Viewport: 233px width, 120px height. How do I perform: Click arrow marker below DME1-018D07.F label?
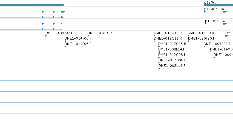(x=46, y=36)
